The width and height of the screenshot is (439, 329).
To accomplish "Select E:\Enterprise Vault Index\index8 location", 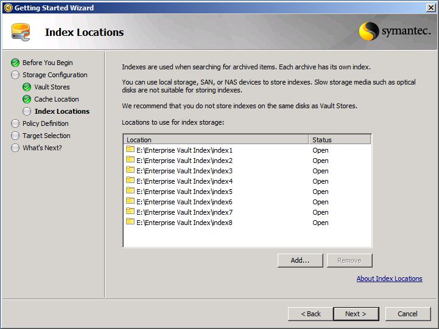I will [x=184, y=223].
